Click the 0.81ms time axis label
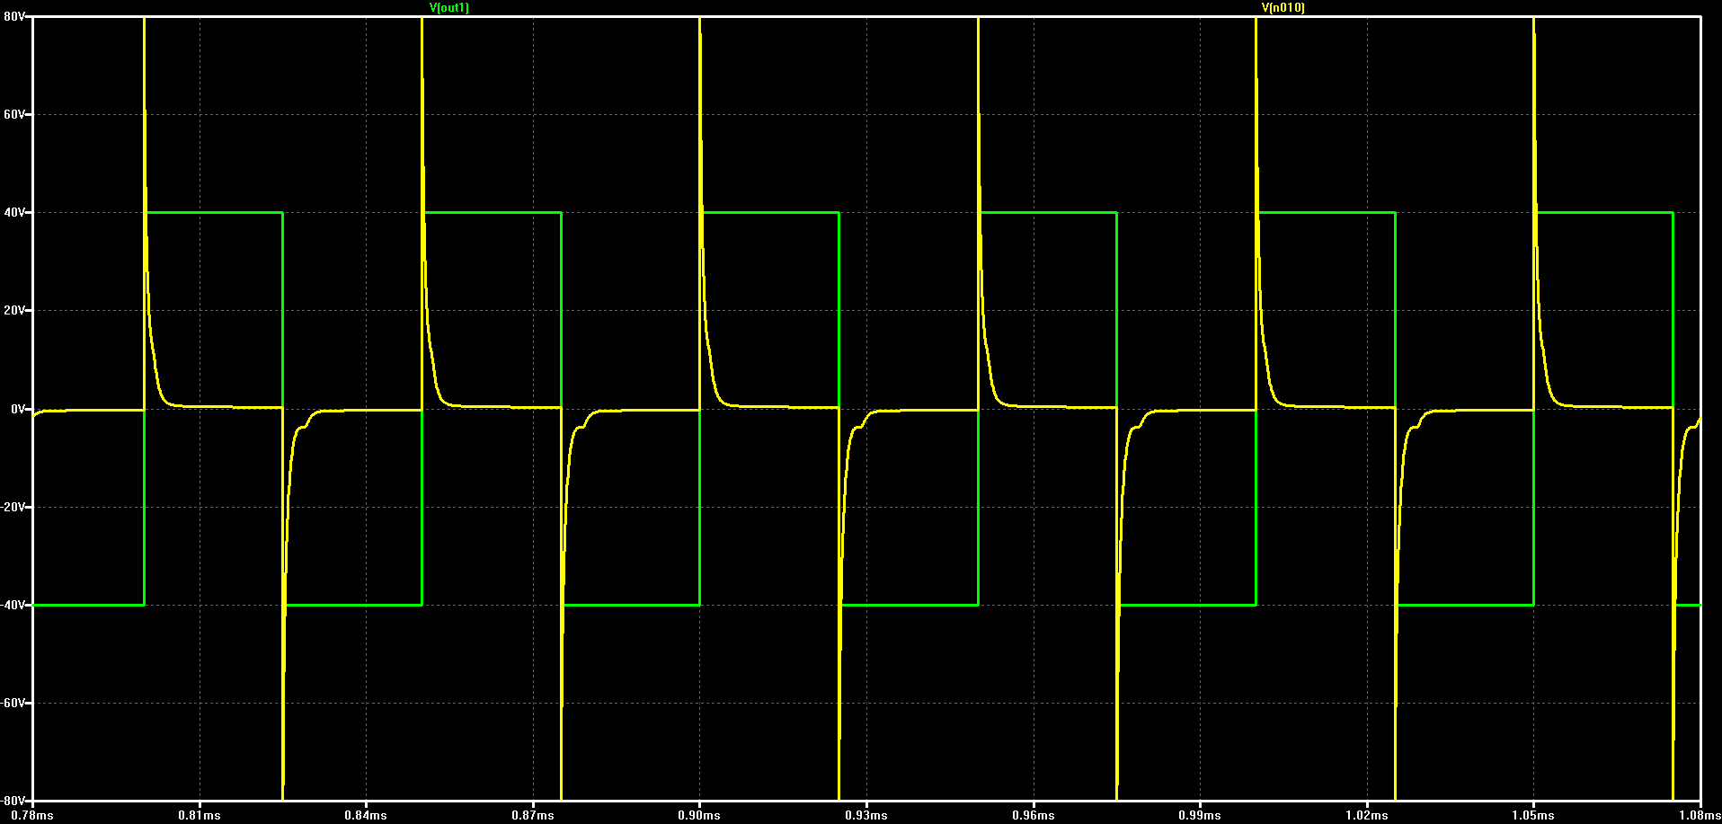This screenshot has width=1722, height=824. (200, 816)
